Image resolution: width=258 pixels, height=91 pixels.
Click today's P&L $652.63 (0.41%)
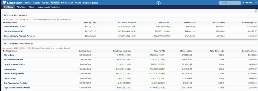163,27
